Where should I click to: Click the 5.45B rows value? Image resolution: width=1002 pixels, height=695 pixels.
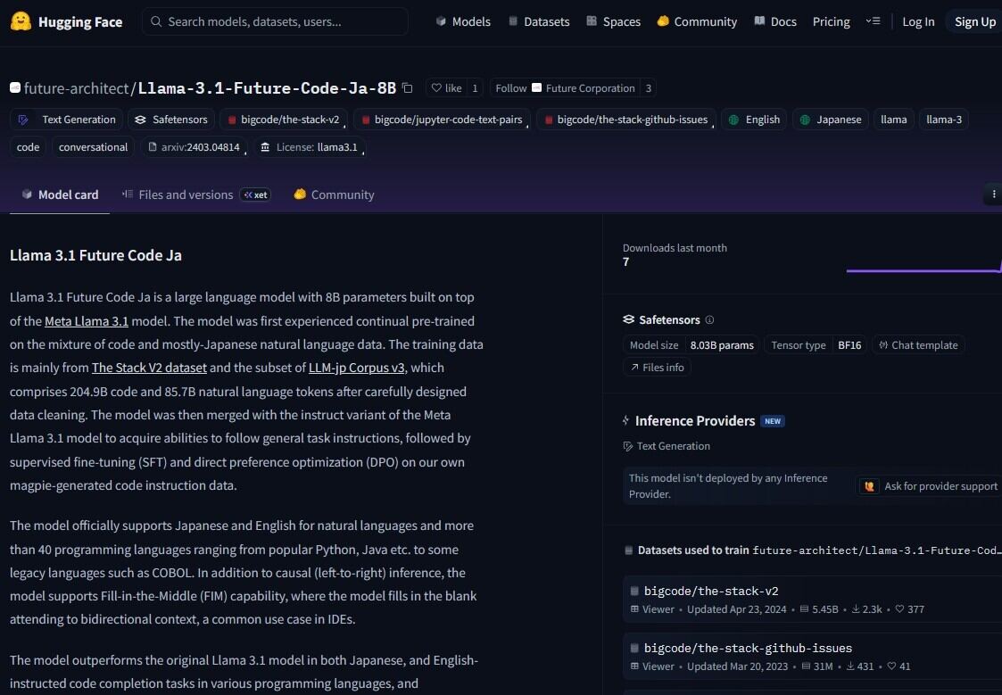(819, 609)
